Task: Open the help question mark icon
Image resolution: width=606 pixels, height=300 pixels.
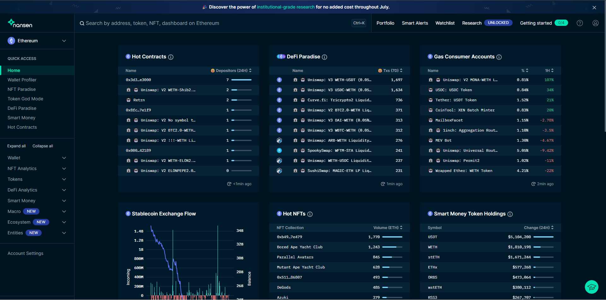Action: [x=579, y=23]
